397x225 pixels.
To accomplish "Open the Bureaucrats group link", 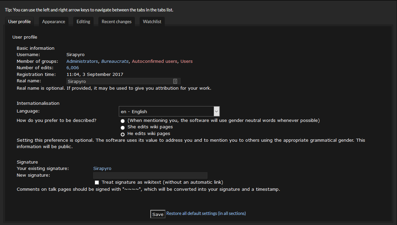I will (115, 61).
